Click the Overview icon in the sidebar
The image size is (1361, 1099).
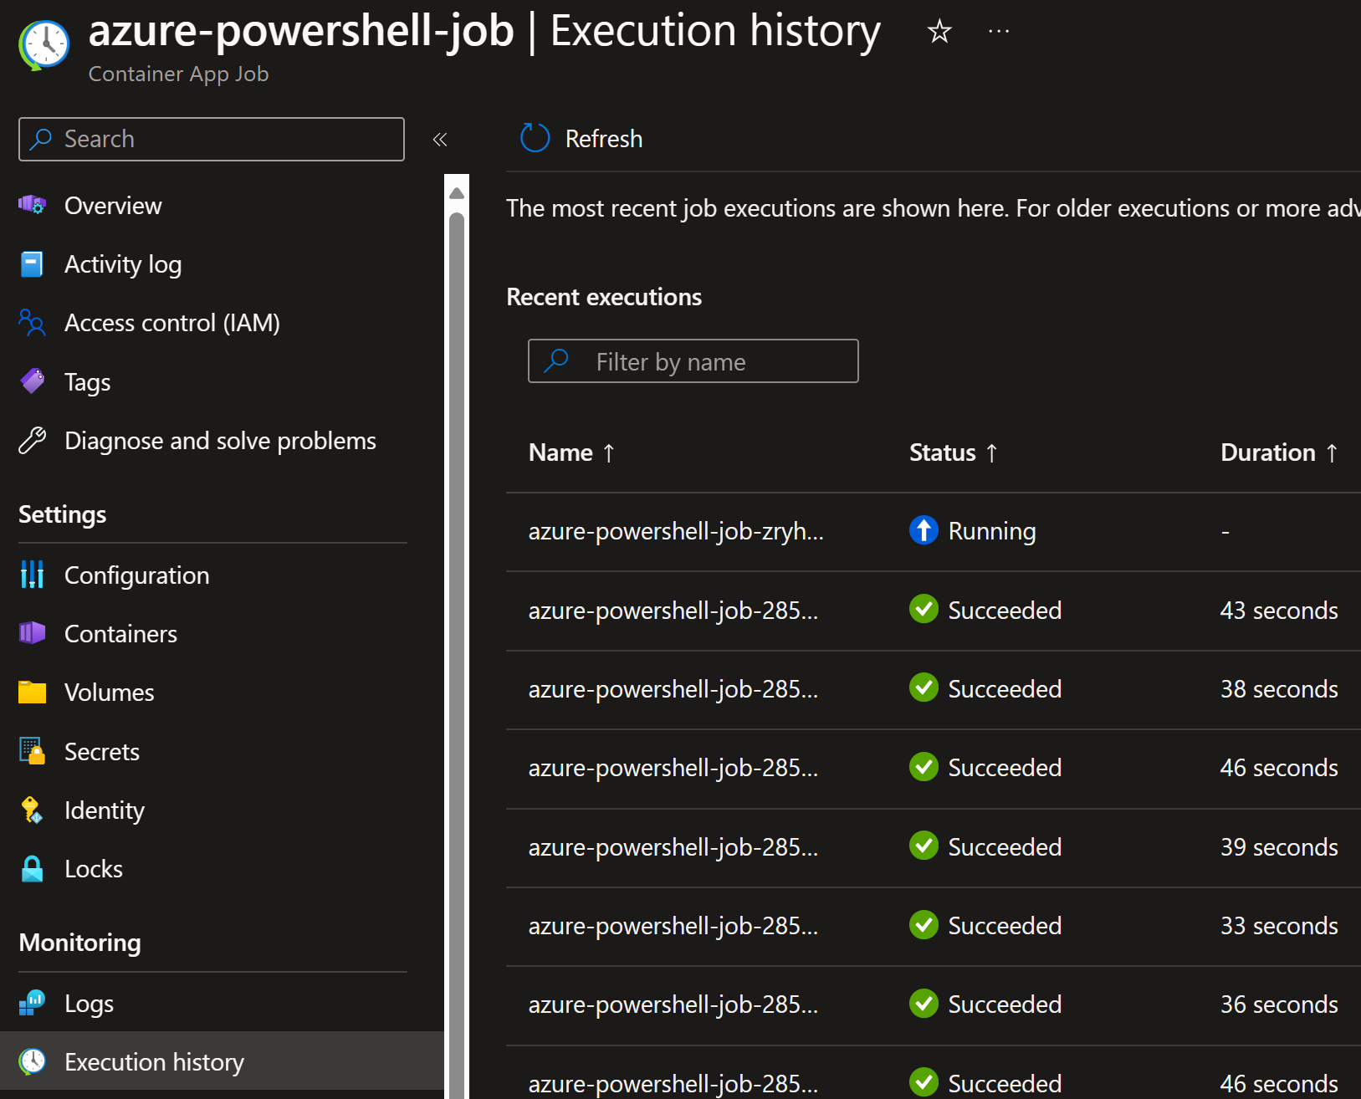coord(33,205)
